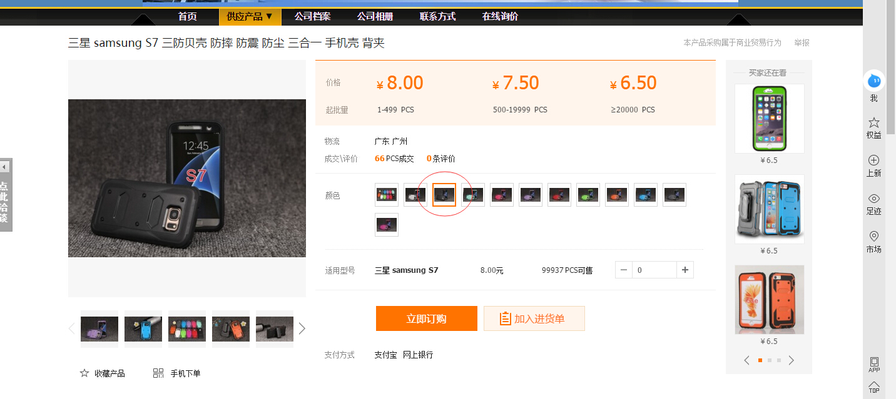The width and height of the screenshot is (896, 399).
Task: Expand the 供应产品 dropdown menu
Action: (x=250, y=16)
